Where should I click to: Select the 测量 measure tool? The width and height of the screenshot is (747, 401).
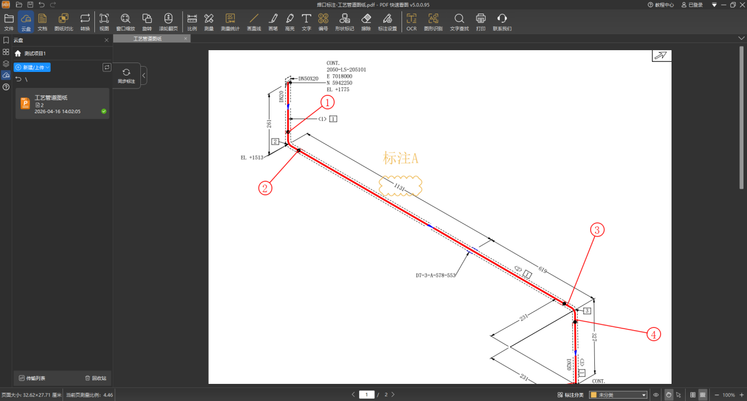pos(209,21)
